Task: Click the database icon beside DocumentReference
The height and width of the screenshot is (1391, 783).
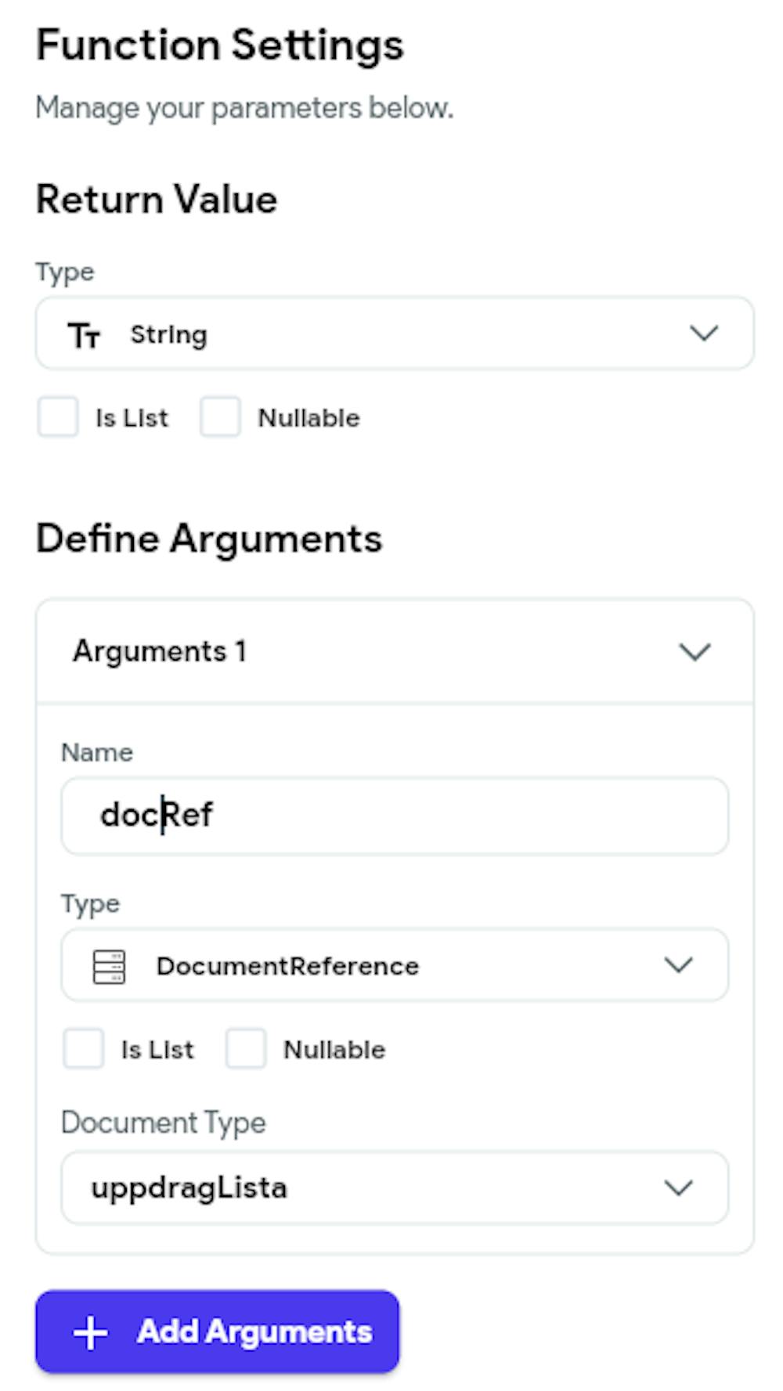Action: click(109, 966)
